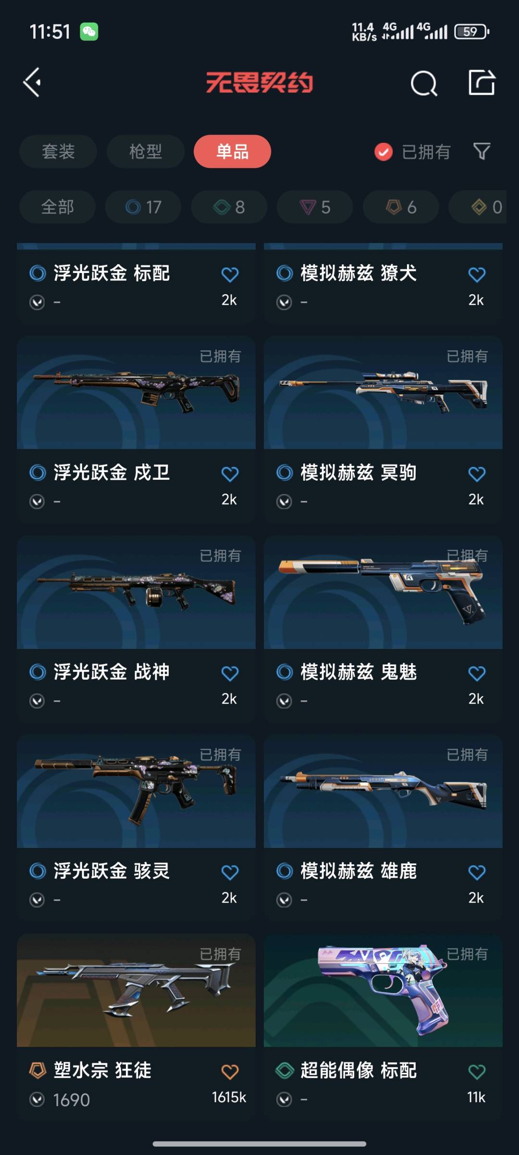Screen dimensions: 519x1155
Task: Tap the back arrow icon
Action: (x=32, y=83)
